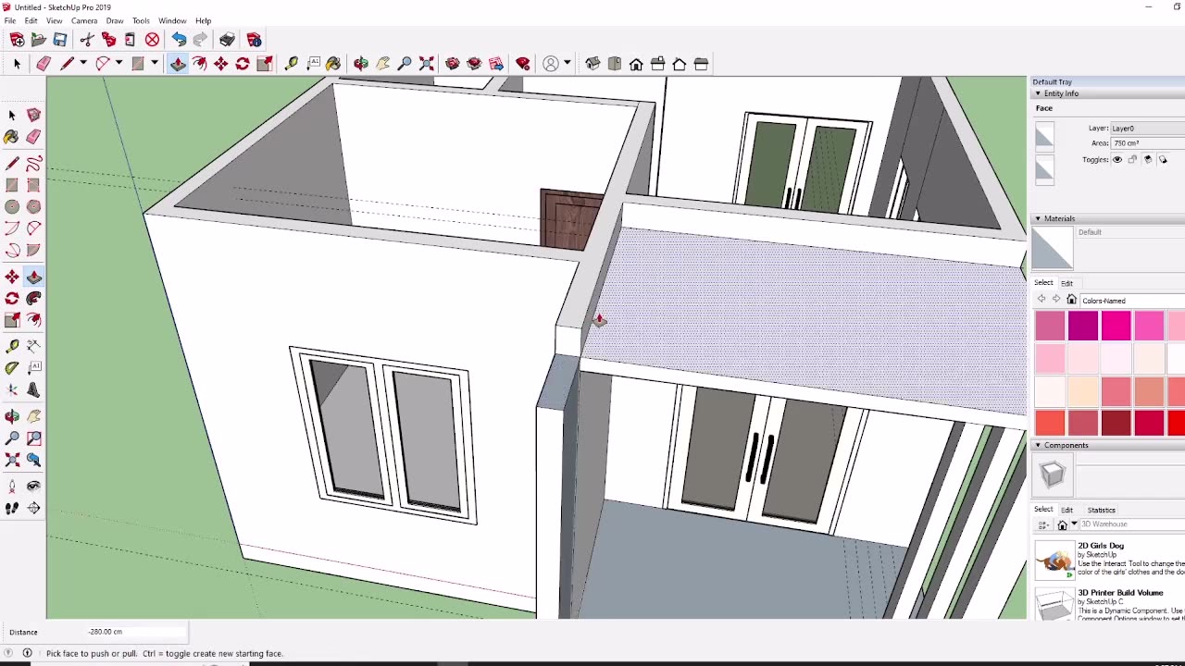Viewport: 1185px width, 666px height.
Task: Select the Dimension tool in left palette
Action: tap(33, 346)
